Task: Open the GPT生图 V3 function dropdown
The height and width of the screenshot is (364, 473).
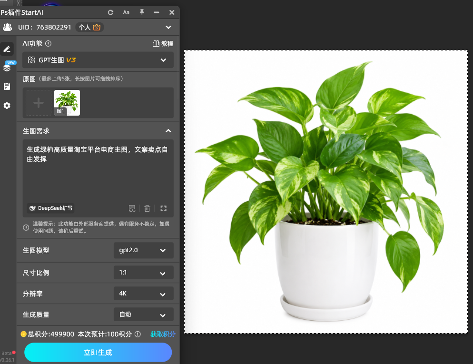Action: [98, 60]
